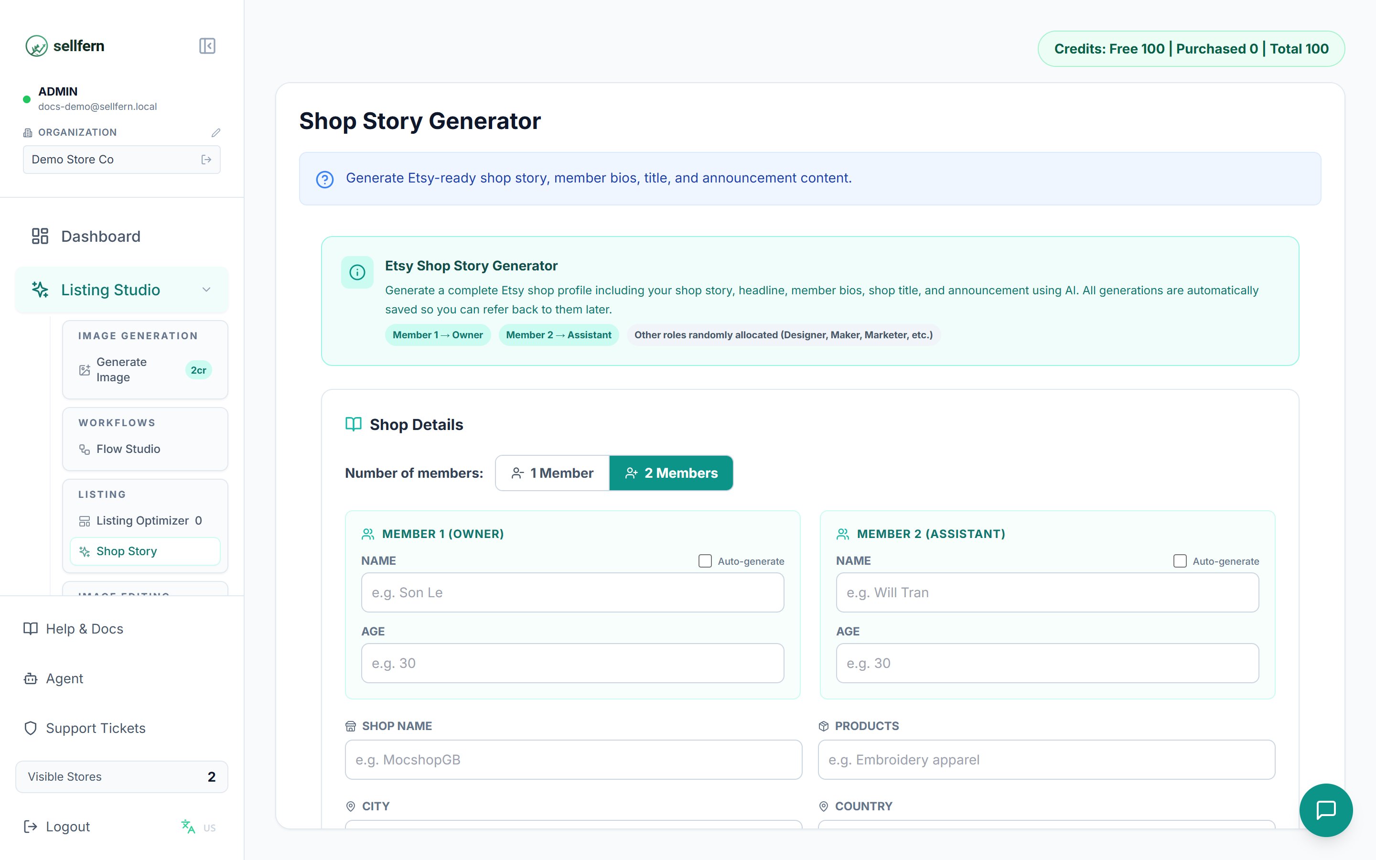Screen dimensions: 1376x860
Task: Open the Demo Store Co organization selector
Action: point(122,160)
